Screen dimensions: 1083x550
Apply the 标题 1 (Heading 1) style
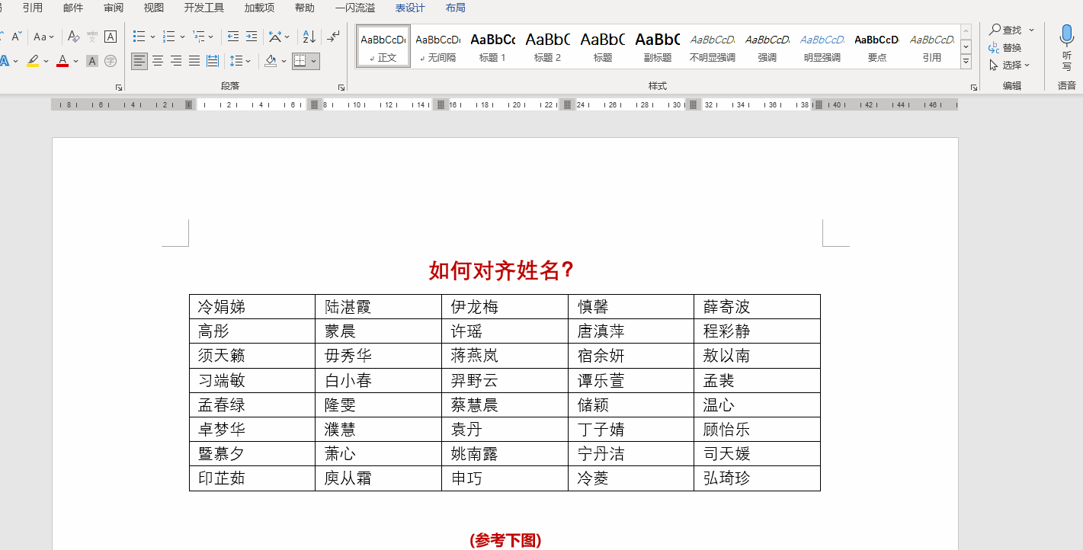coord(492,46)
